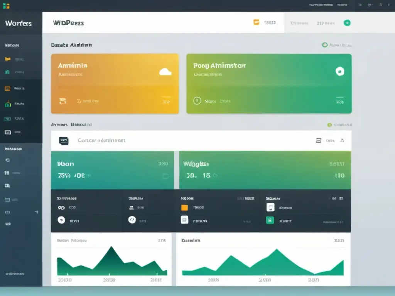Toggle the green ring beside Aiene Biiee

click(325, 45)
